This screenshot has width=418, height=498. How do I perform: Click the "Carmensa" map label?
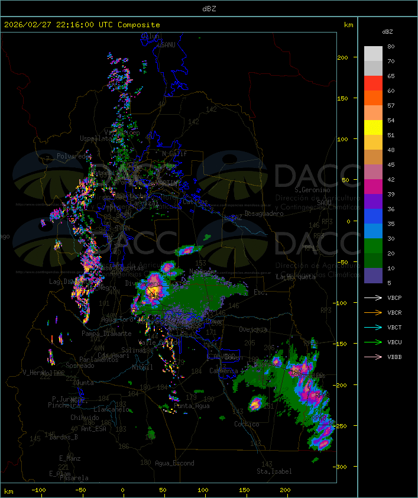[223, 371]
